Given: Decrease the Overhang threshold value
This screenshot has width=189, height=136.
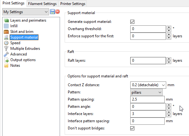Looking at the screenshot, I should point(169,31).
